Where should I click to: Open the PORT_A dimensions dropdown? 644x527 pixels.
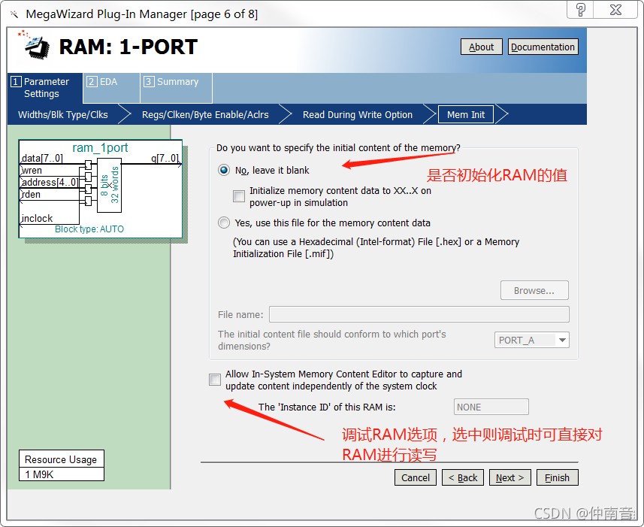click(x=531, y=340)
